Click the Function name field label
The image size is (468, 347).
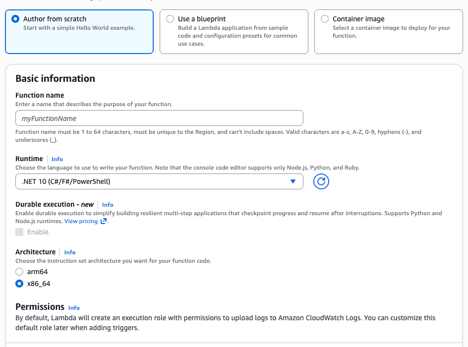[x=40, y=95]
